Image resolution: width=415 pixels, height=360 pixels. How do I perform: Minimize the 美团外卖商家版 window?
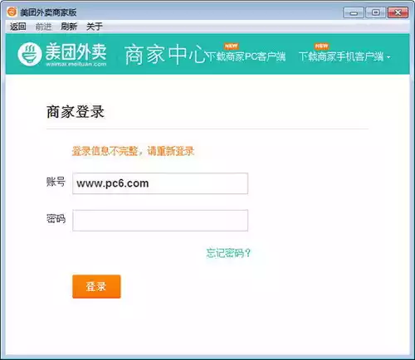coord(354,12)
